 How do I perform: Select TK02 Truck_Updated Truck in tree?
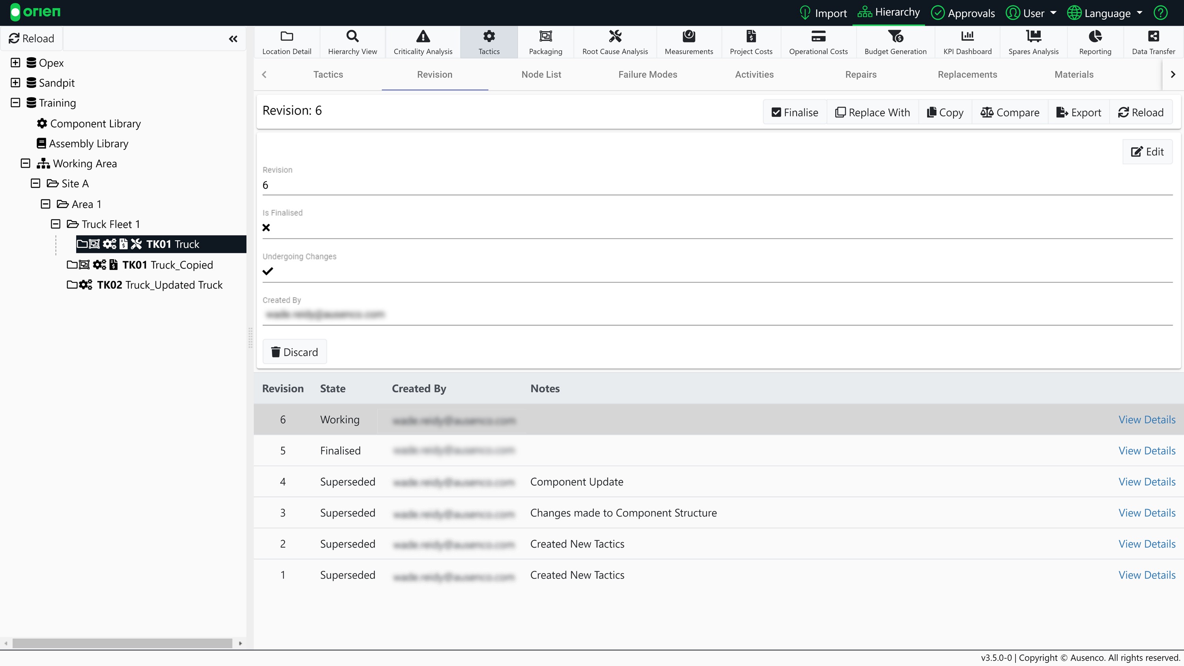[x=159, y=285]
